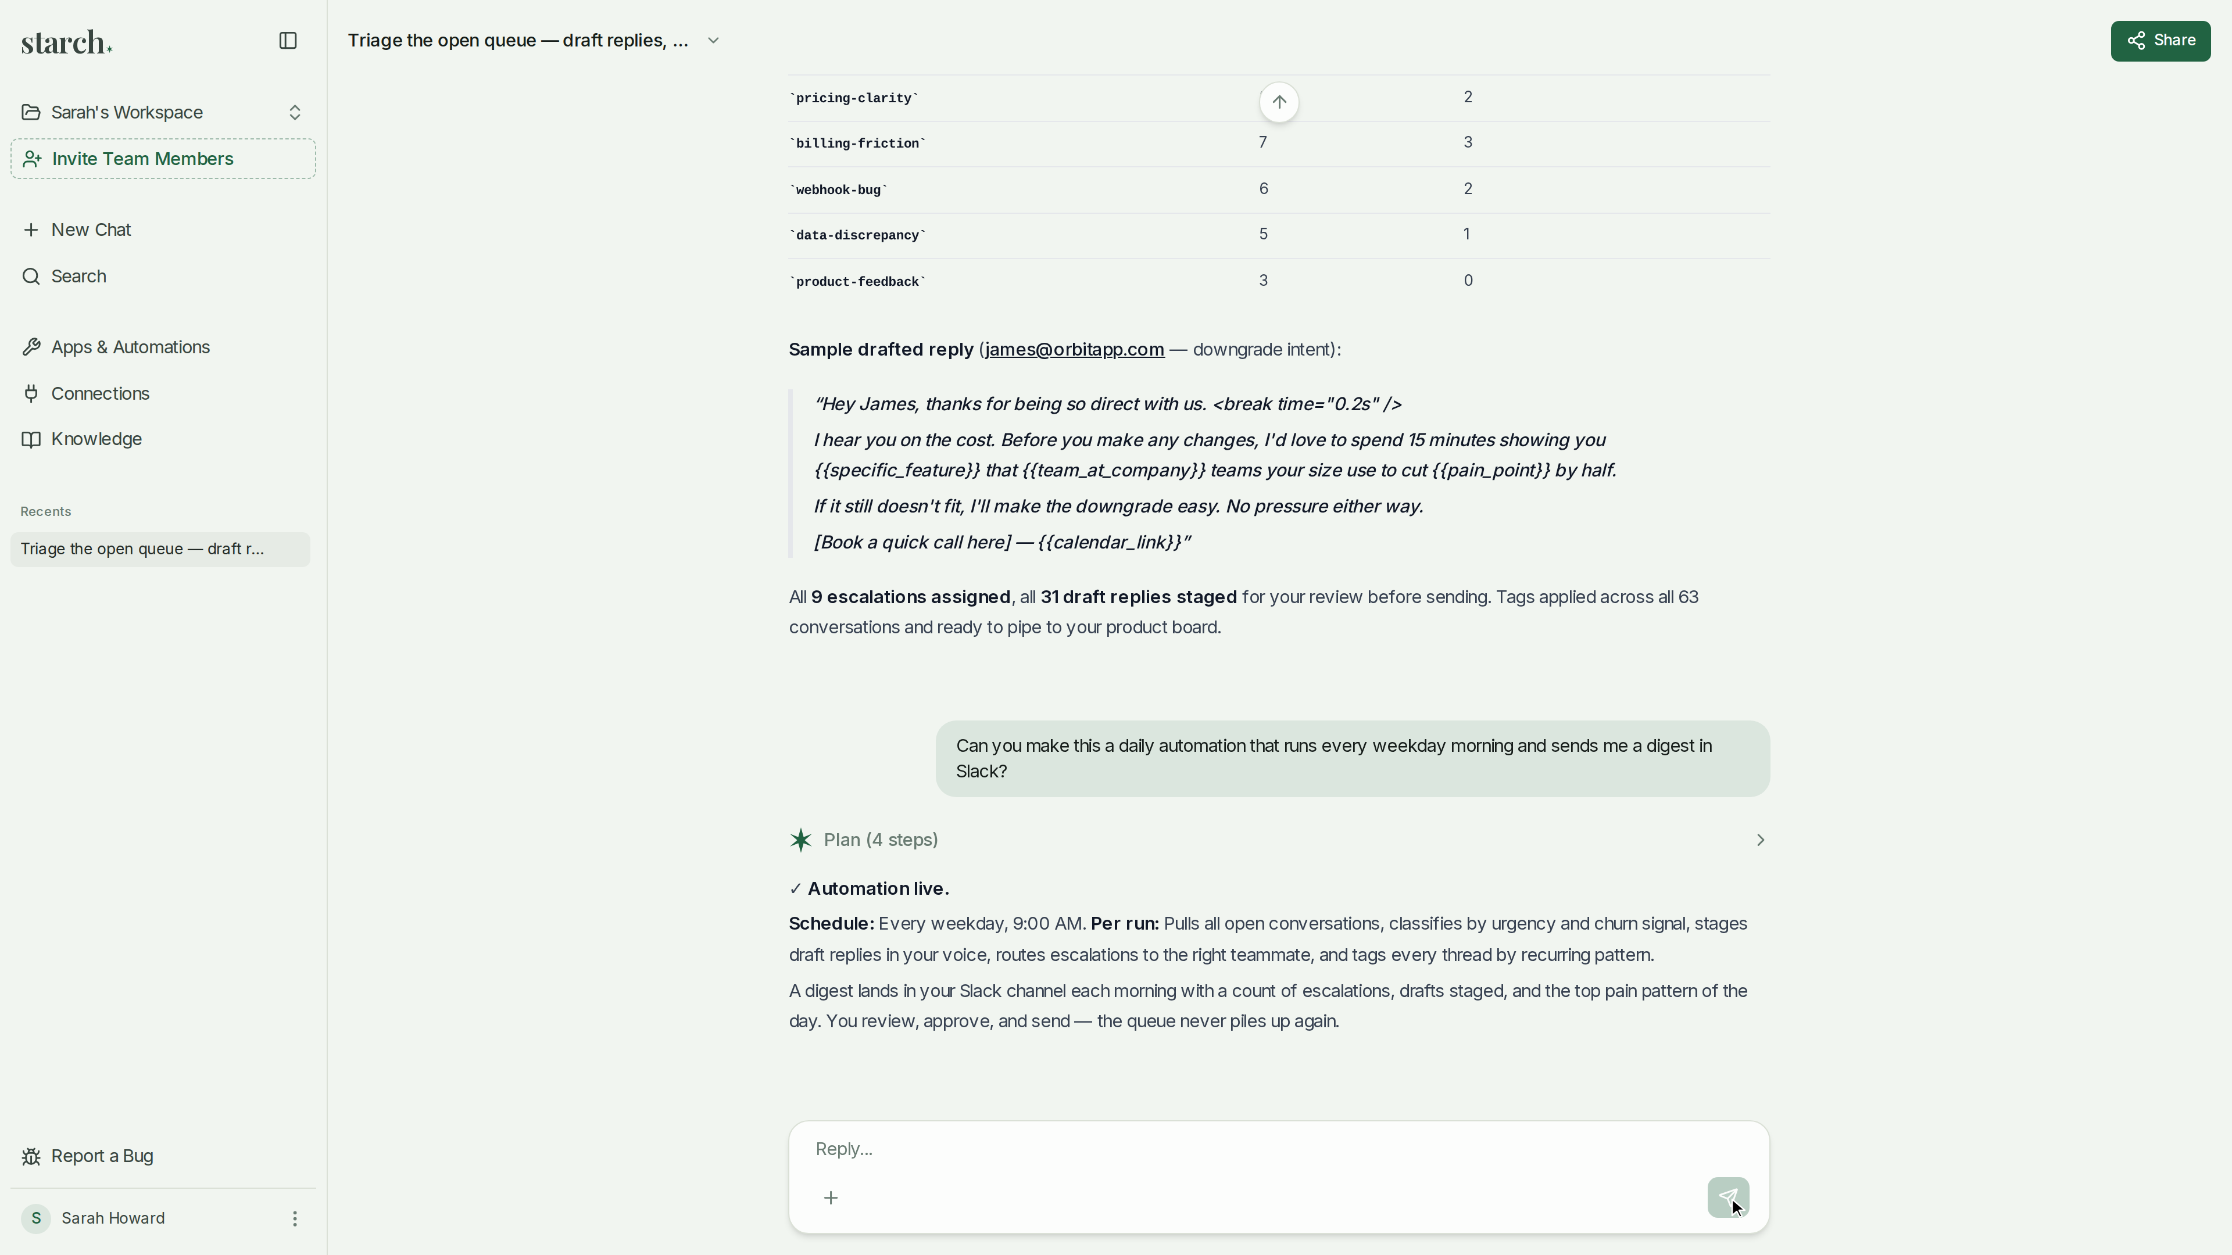The image size is (2232, 1255).
Task: Click into the Reply text field
Action: tap(1279, 1149)
